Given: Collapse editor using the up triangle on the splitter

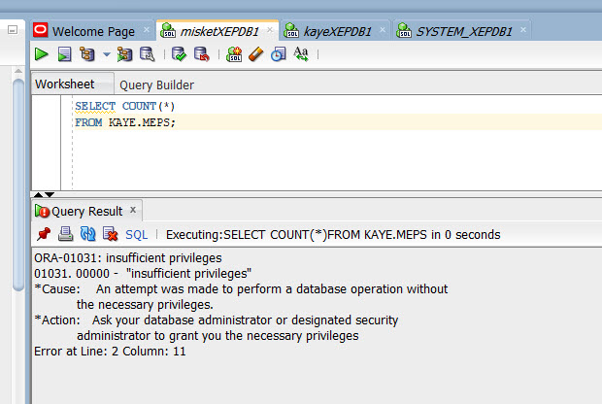Looking at the screenshot, I should pos(38,194).
